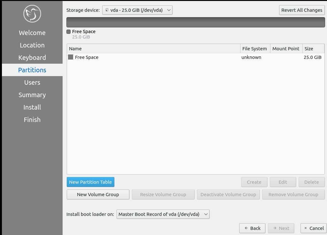This screenshot has height=235, width=327.
Task: Create a New Partition Table
Action: click(x=90, y=182)
